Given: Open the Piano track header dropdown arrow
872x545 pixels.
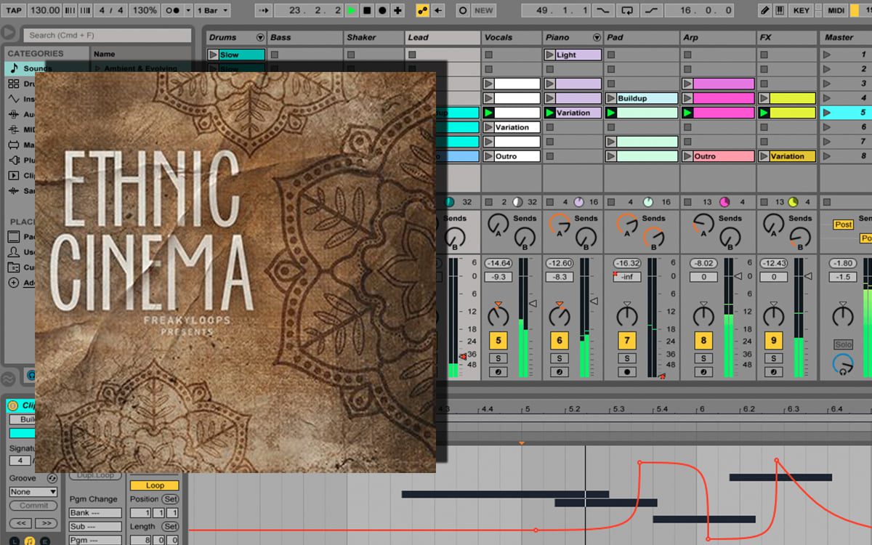Looking at the screenshot, I should click(x=597, y=38).
